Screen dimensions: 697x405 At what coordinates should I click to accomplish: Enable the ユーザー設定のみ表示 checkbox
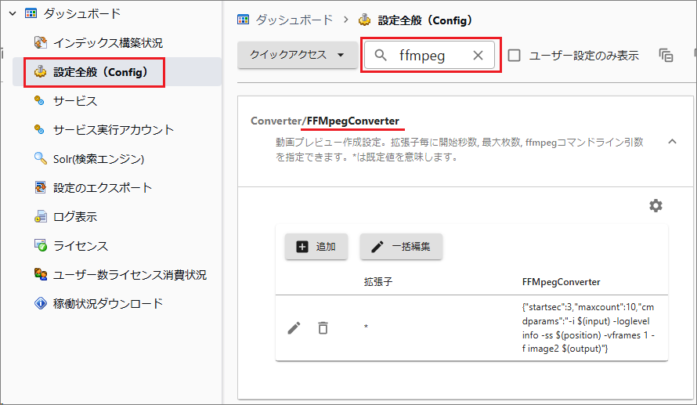click(515, 56)
